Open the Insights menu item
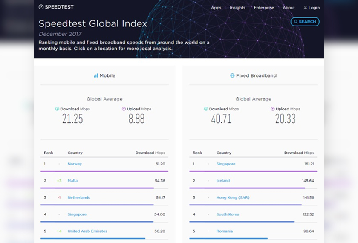Image resolution: width=358 pixels, height=243 pixels. (237, 8)
